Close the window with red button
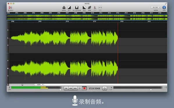 pos(8,4)
